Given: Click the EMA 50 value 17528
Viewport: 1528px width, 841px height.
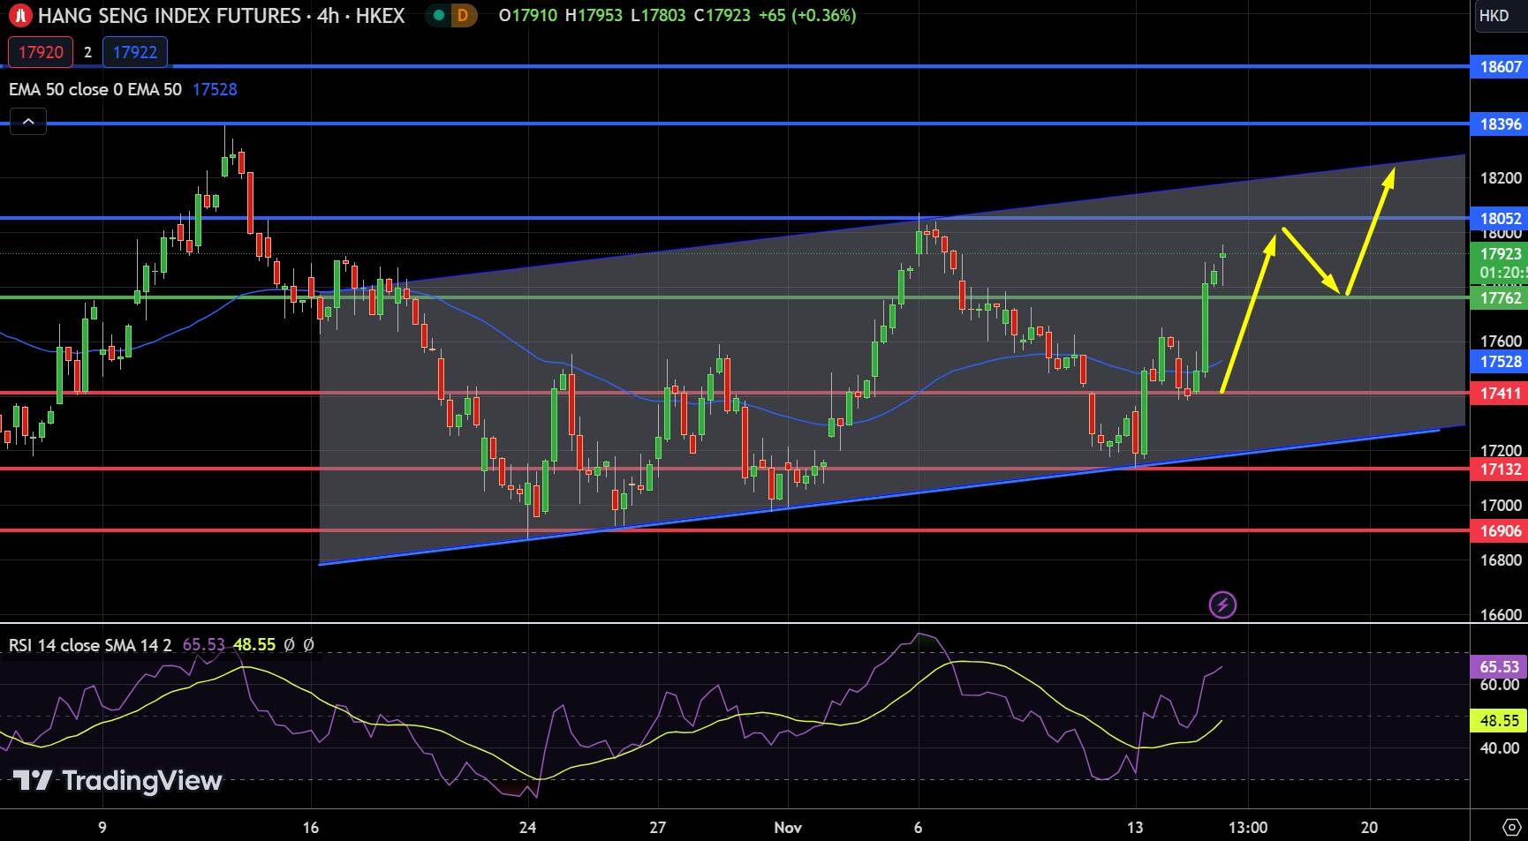Looking at the screenshot, I should tap(215, 89).
